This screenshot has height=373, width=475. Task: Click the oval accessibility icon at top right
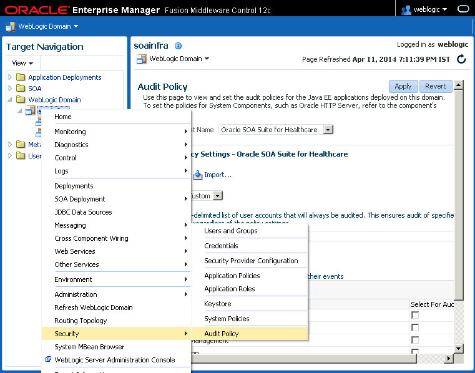463,9
